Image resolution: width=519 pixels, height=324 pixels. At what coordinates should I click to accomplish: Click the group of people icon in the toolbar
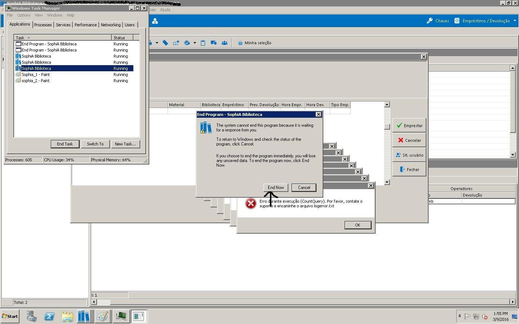click(225, 43)
